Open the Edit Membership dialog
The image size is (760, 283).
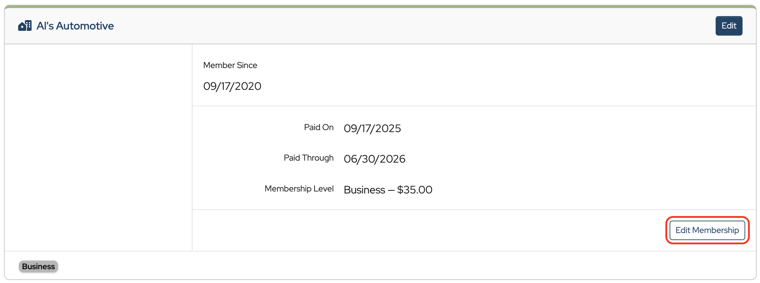(x=707, y=230)
